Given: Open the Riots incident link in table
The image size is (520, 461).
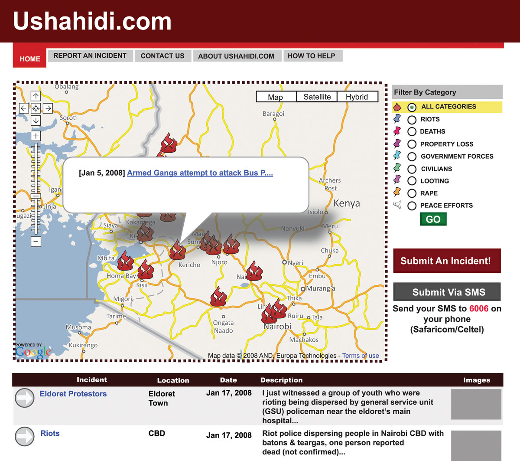Looking at the screenshot, I should (50, 433).
